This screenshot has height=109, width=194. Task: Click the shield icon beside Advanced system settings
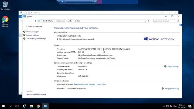(x=24, y=38)
